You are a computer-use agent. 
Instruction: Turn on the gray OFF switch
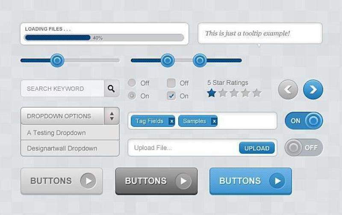[x=304, y=148]
